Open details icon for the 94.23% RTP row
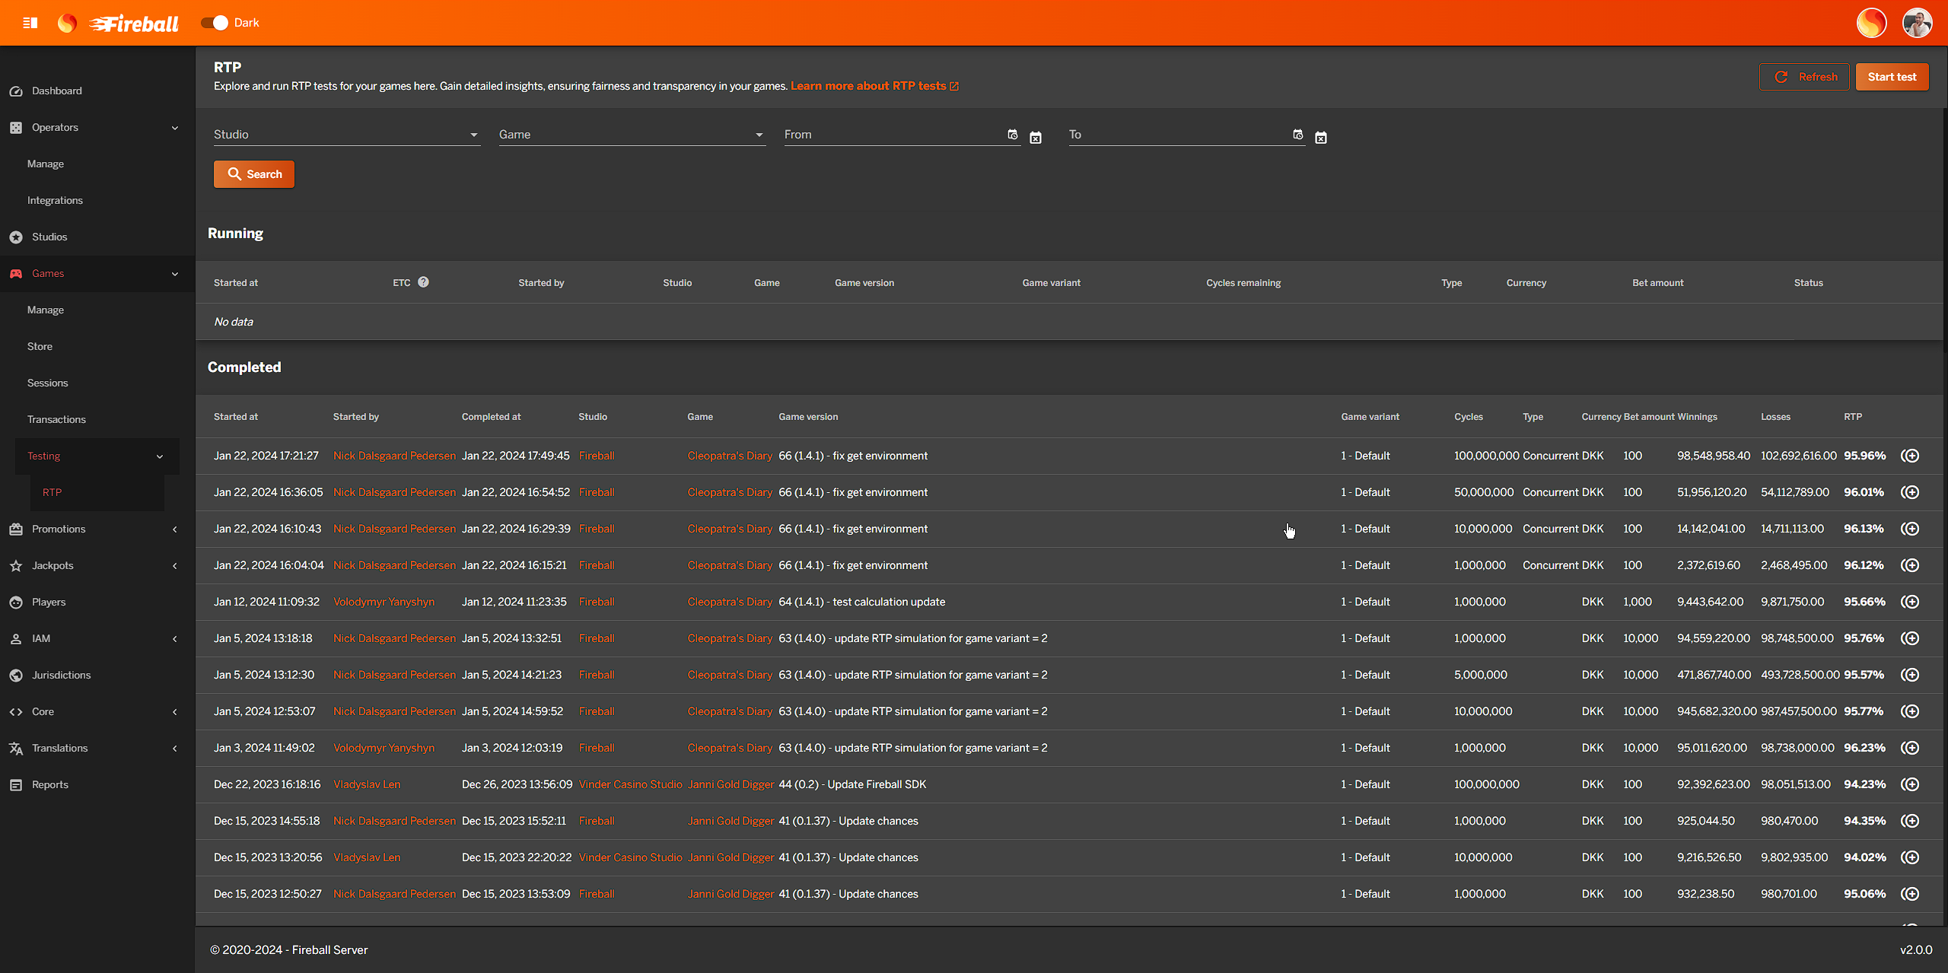Image resolution: width=1948 pixels, height=973 pixels. point(1910,784)
